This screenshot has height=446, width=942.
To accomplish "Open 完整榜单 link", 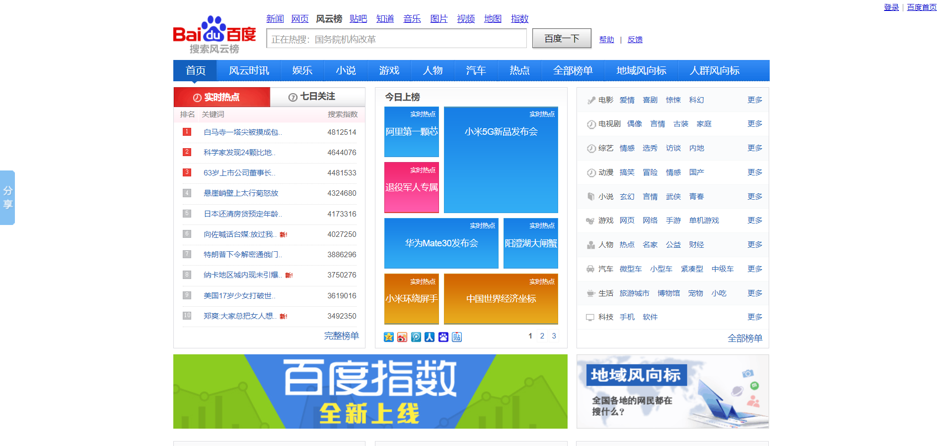I will point(341,336).
